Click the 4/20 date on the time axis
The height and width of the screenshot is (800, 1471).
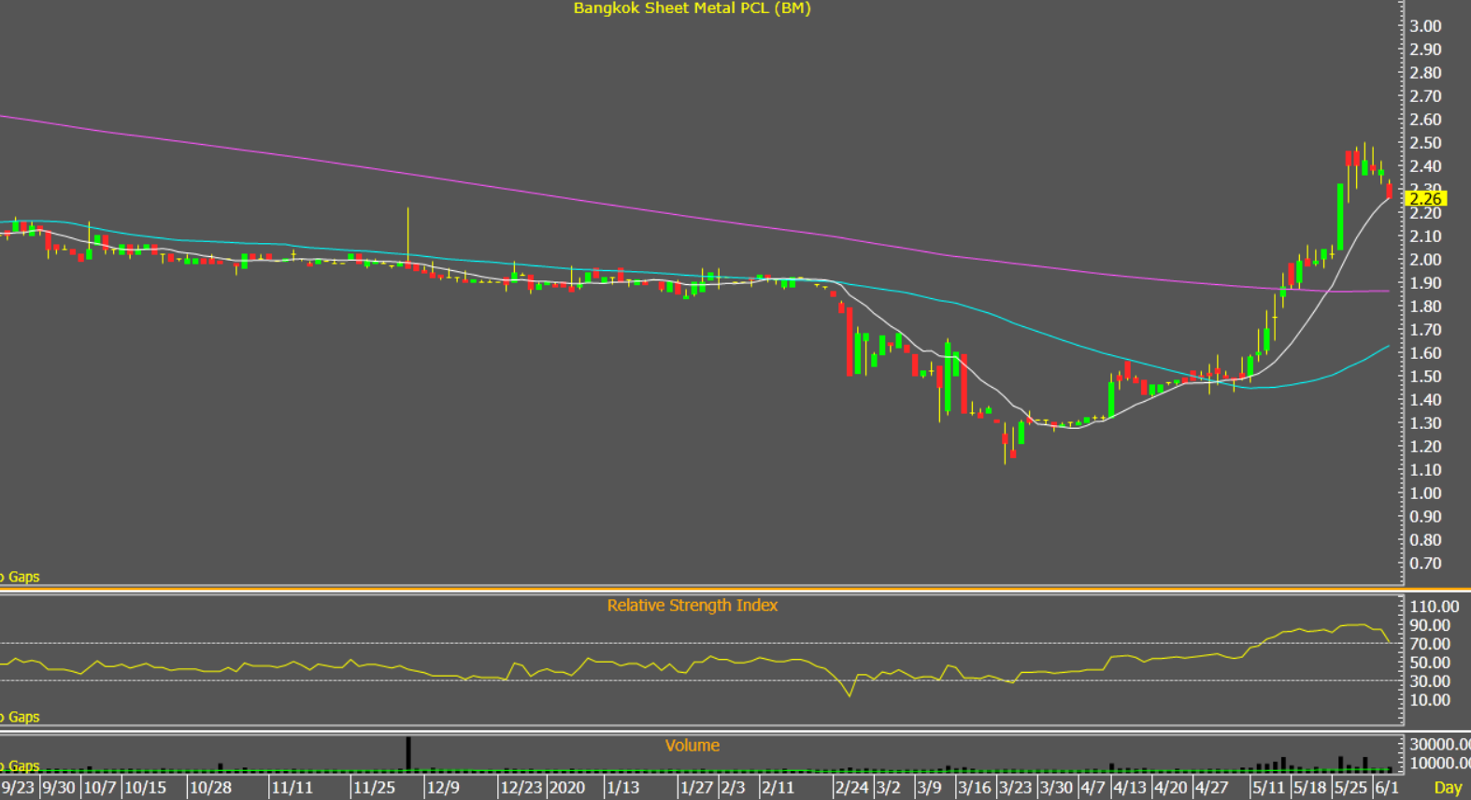coord(1171,788)
